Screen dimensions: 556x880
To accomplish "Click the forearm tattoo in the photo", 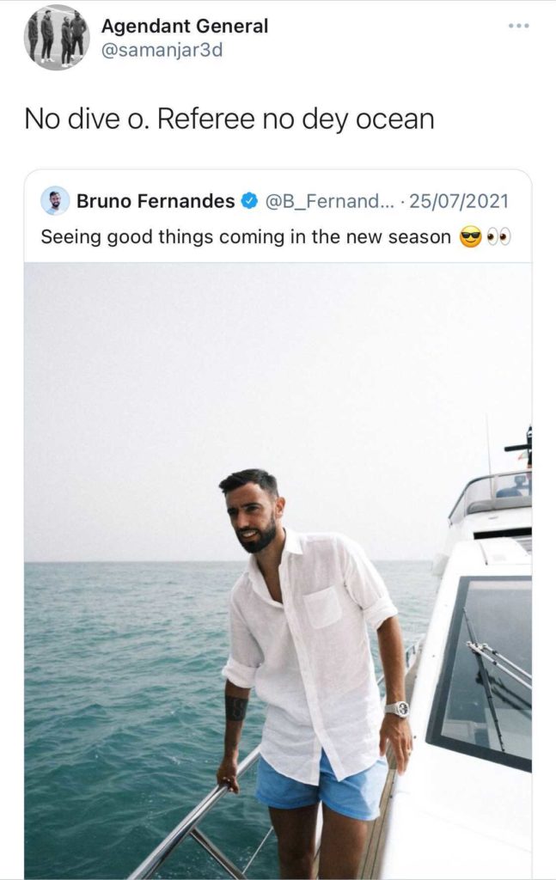I will pos(236,710).
